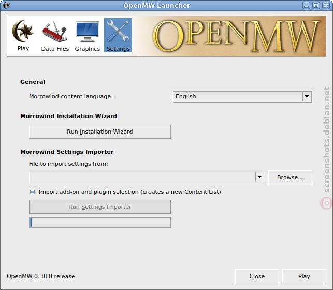Toggle Import add-on and plugin selection checkbox
Screen dimensions: 333x290
[x=32, y=192]
